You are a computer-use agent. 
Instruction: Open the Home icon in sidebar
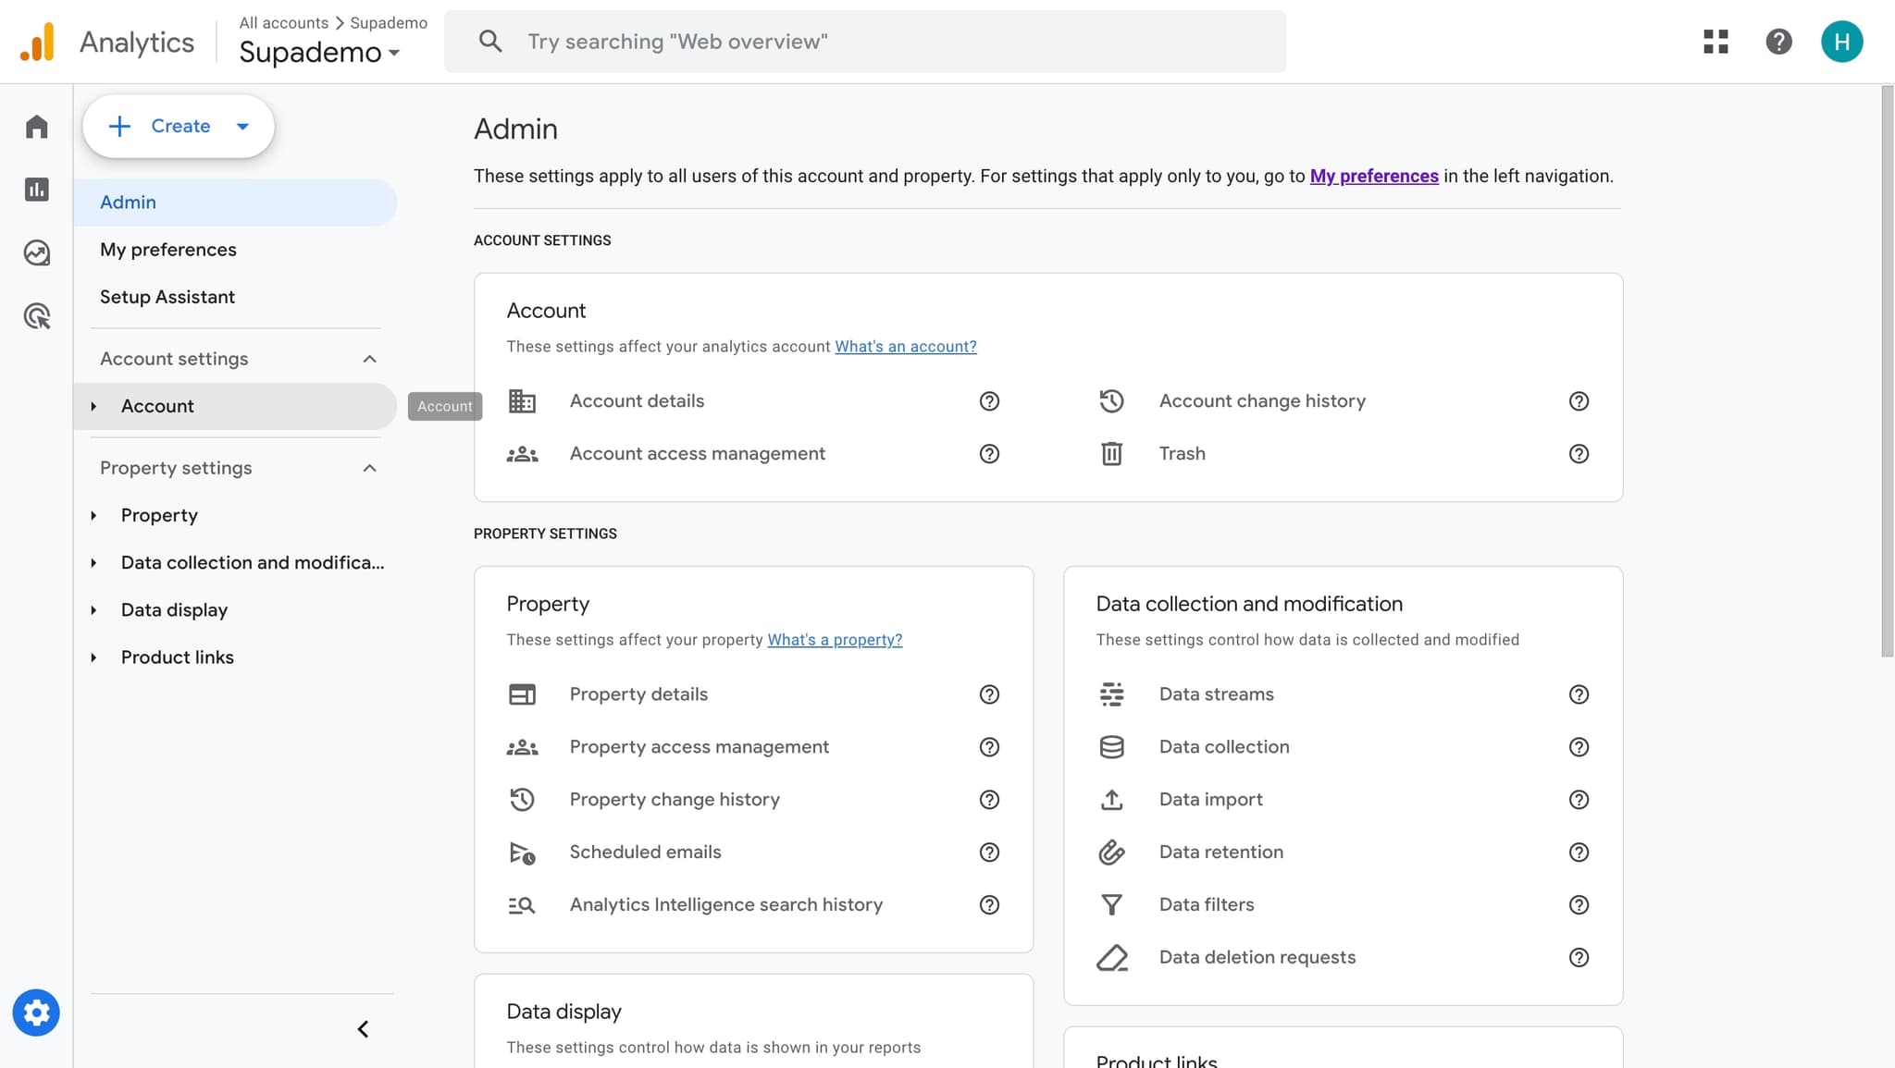(36, 127)
